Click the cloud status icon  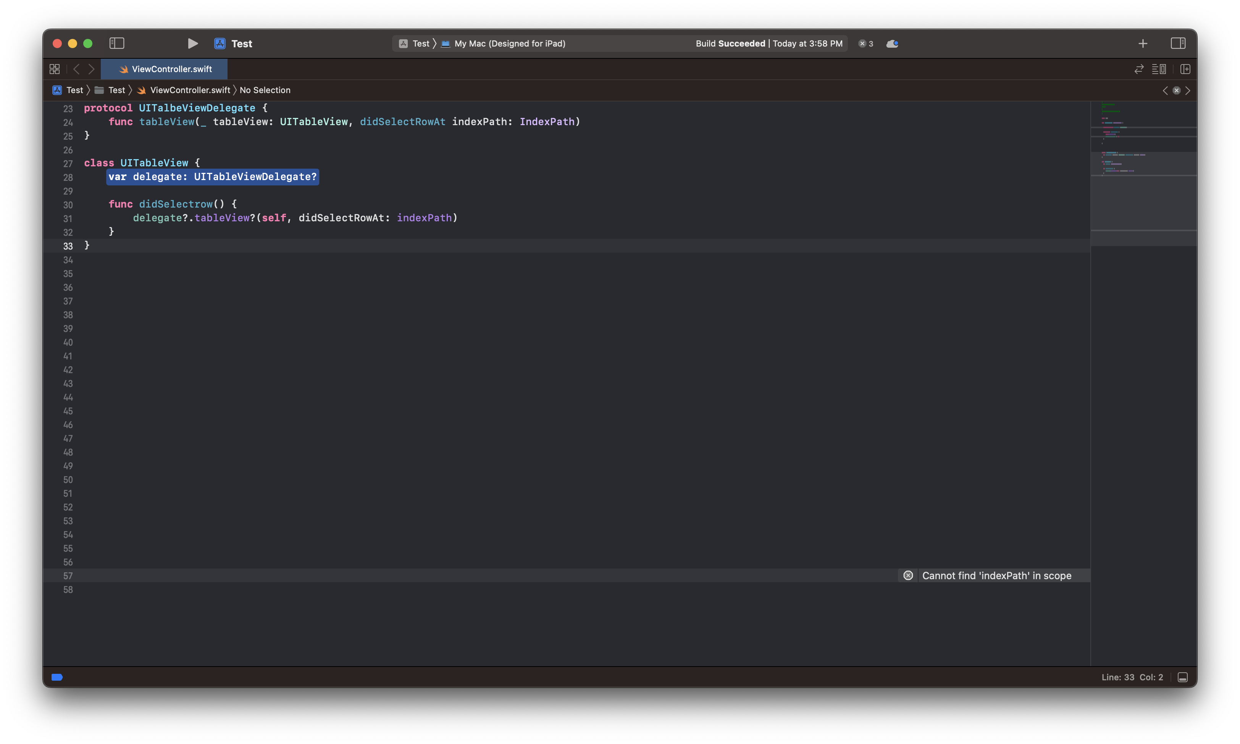click(892, 43)
